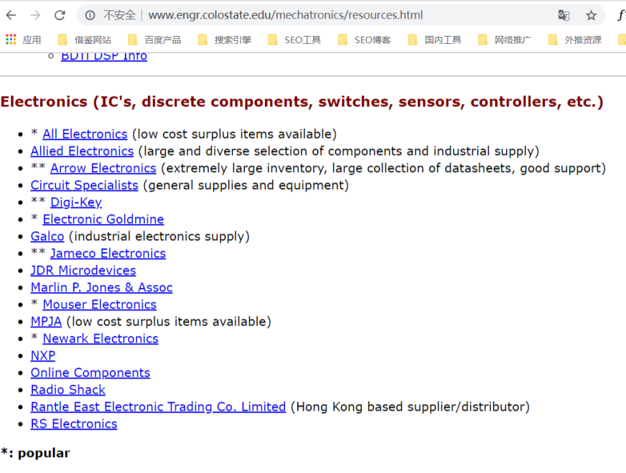Visit Rantle East Electronic Trading Co. Limited

point(159,407)
